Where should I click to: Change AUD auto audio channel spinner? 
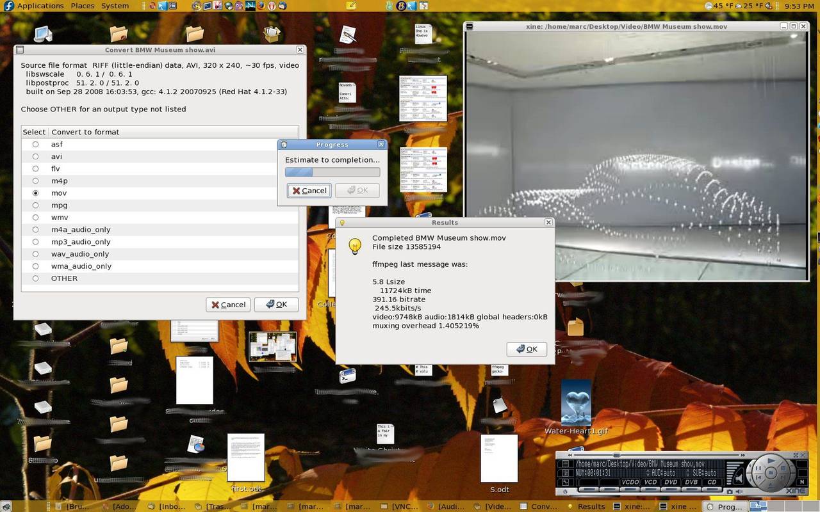click(648, 473)
